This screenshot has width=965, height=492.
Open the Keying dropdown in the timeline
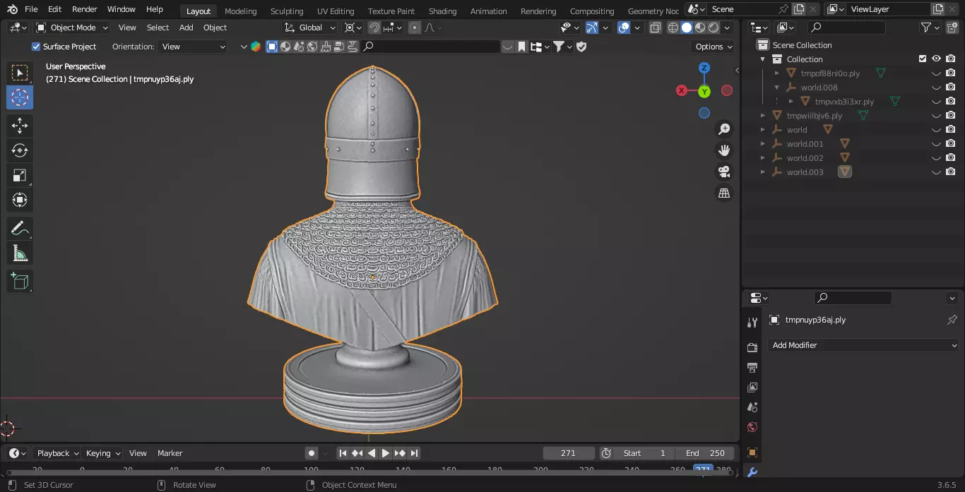[102, 453]
